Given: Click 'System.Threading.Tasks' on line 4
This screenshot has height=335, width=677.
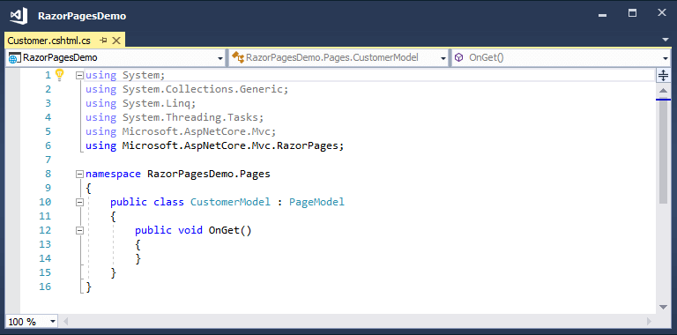Looking at the screenshot, I should pos(190,117).
